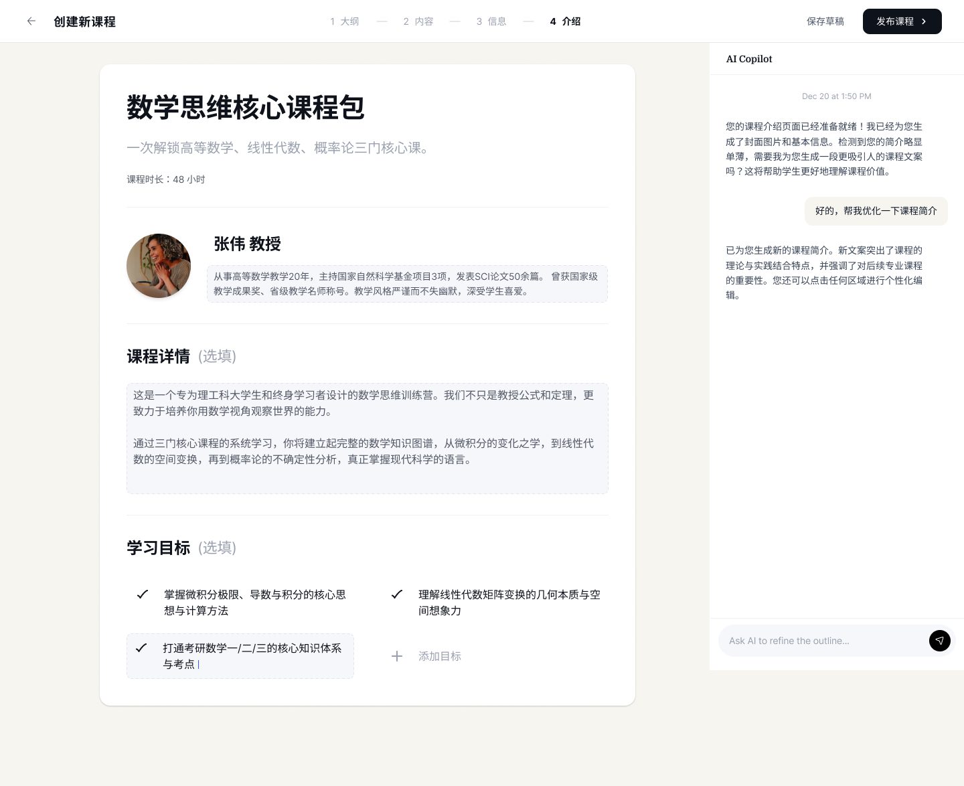Click the back arrow to exit course creation
This screenshot has width=964, height=786.
[x=31, y=21]
